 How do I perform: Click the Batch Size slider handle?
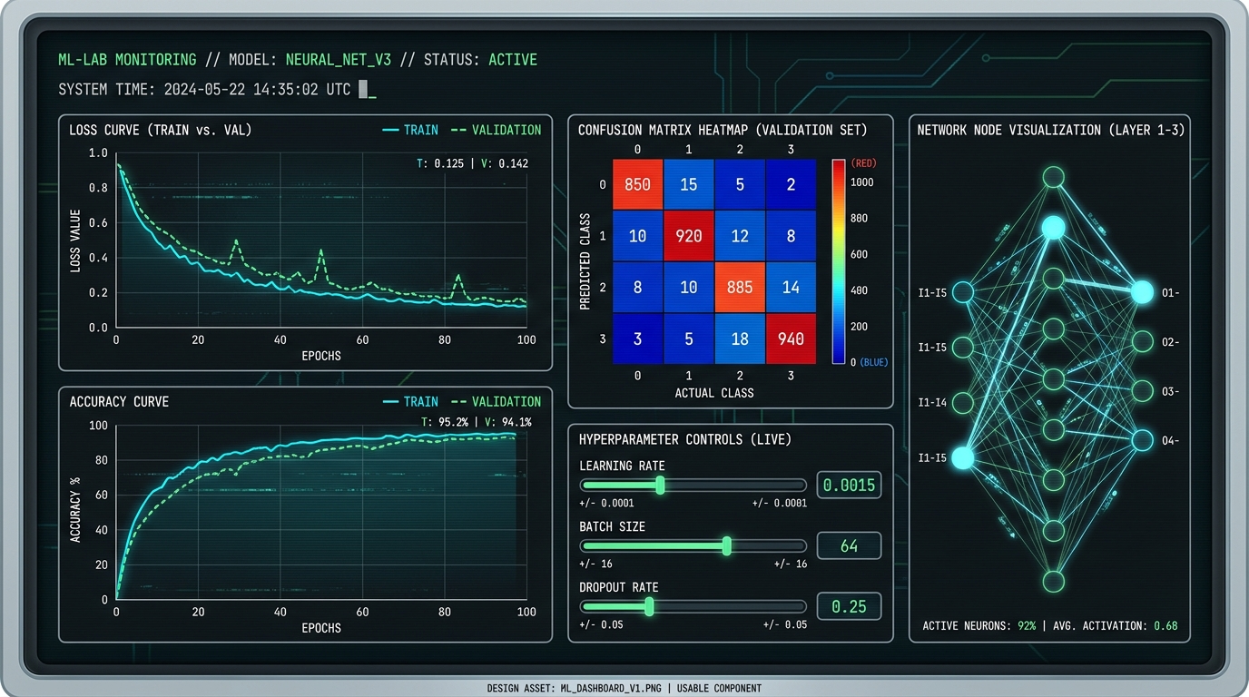(x=727, y=545)
